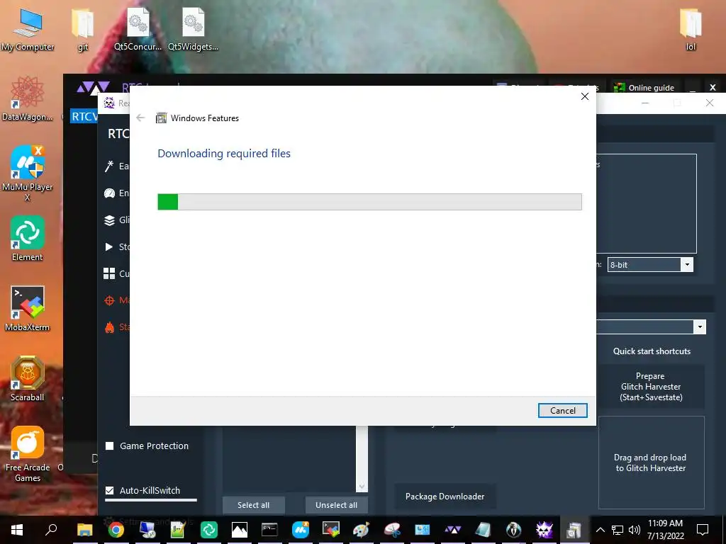
Task: Click the back arrow in Windows Features
Action: [x=140, y=118]
